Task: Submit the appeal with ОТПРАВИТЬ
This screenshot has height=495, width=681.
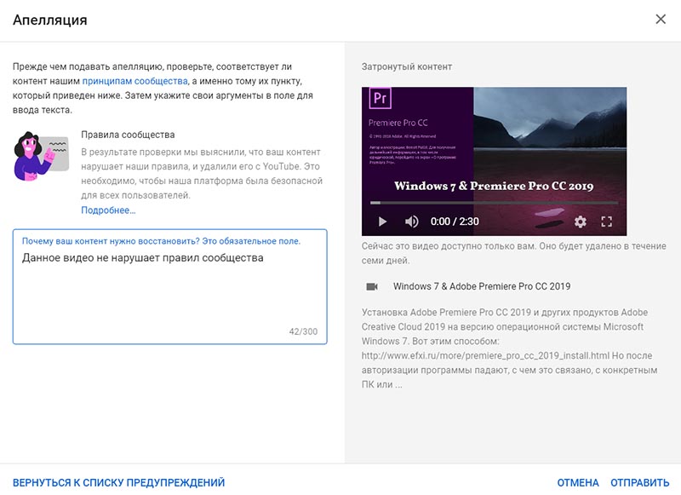Action: point(640,483)
